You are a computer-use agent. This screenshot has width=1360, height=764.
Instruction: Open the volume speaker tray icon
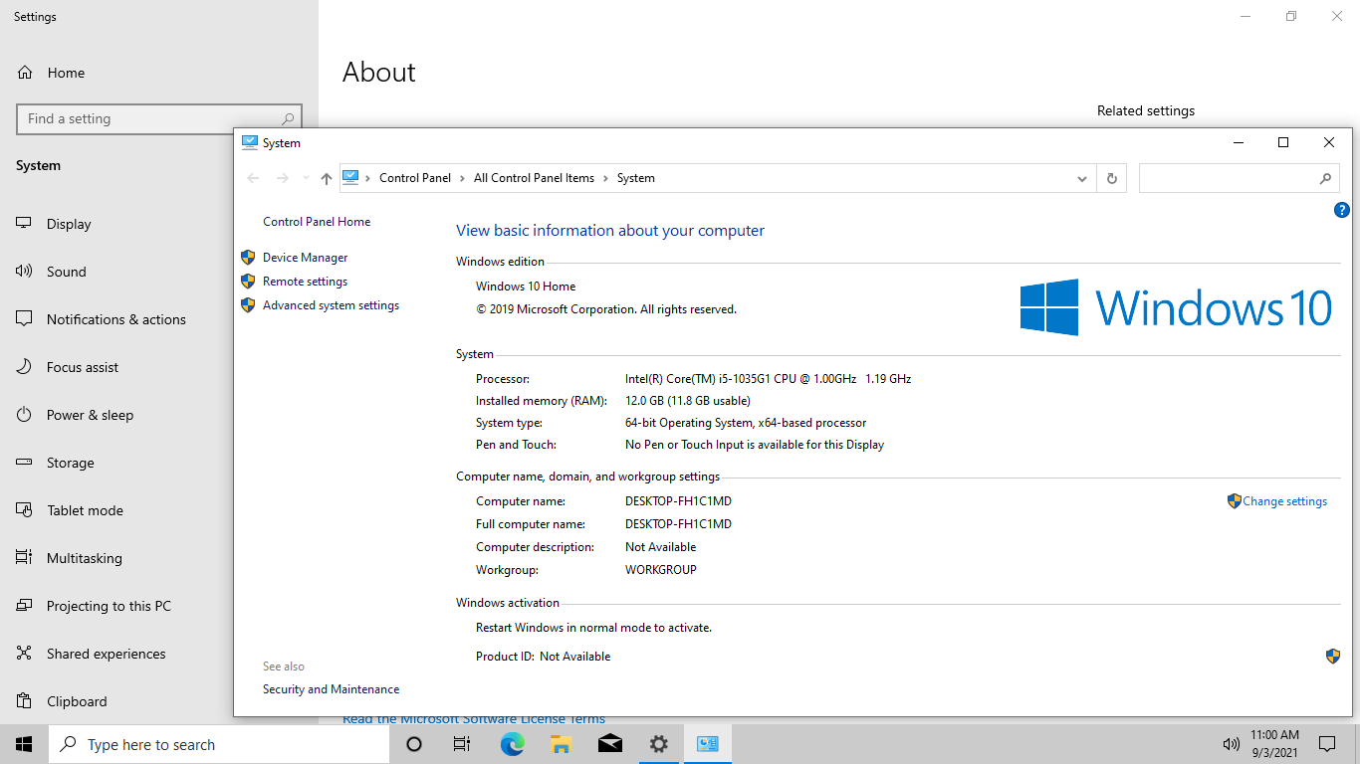[x=1231, y=744]
